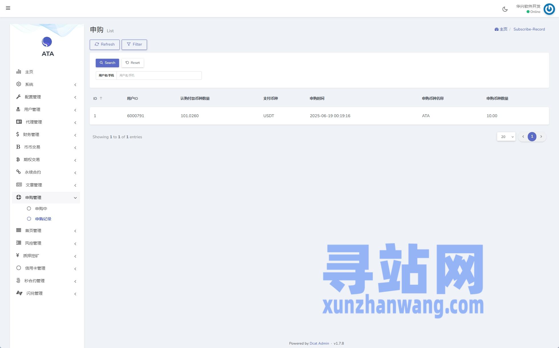Focus the 用户名/手机 search input

159,76
